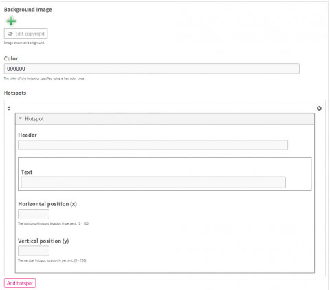330x290 pixels.
Task: Focus the Color hex code field
Action: [x=152, y=69]
